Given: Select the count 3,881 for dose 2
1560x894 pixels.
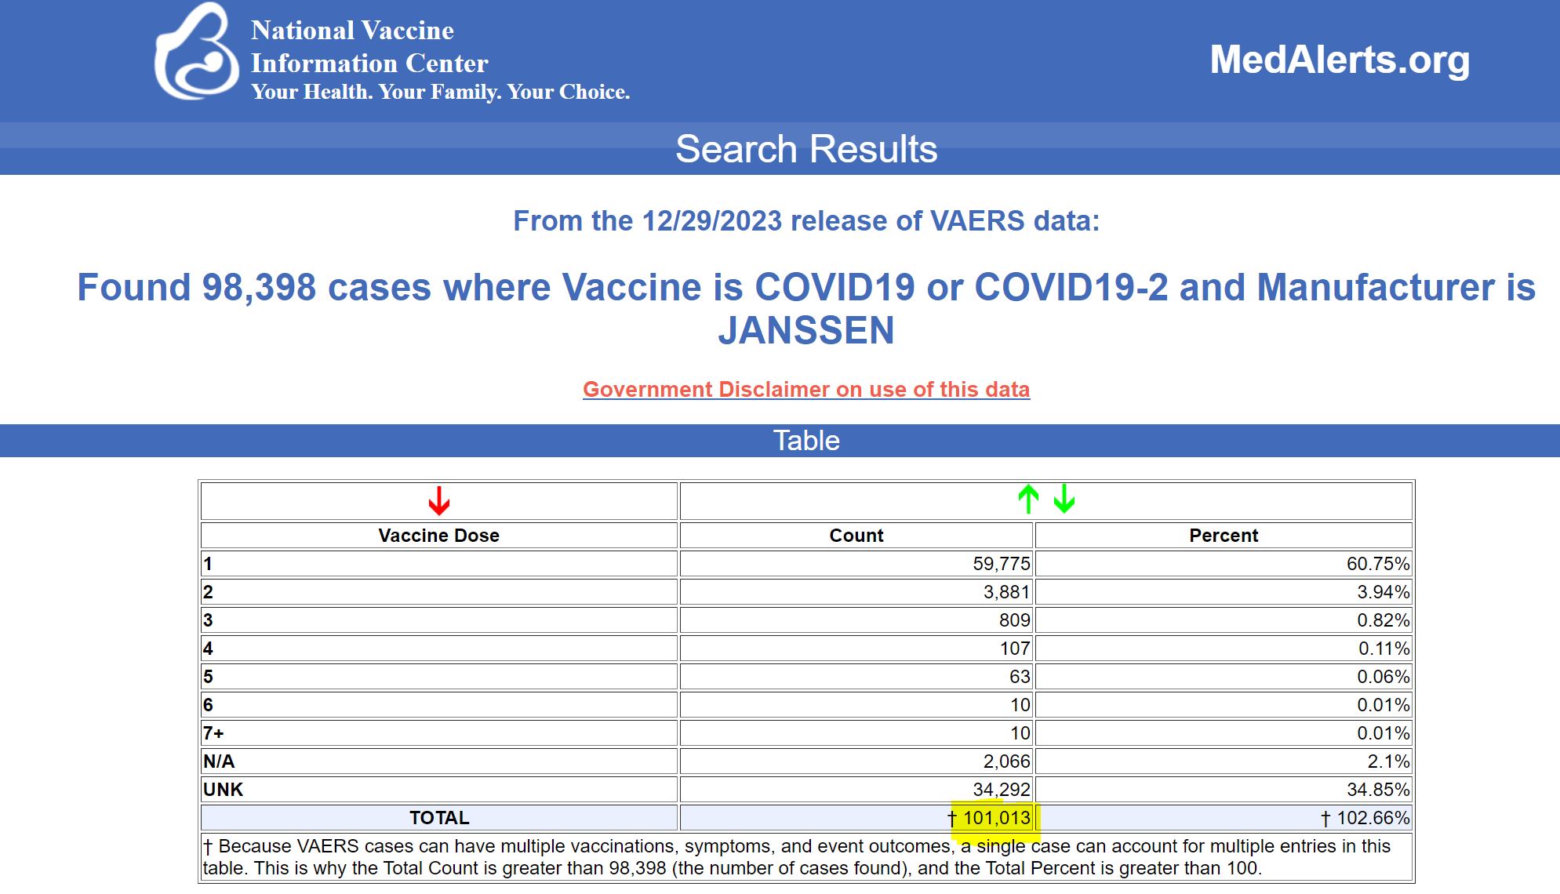Looking at the screenshot, I should (x=1007, y=592).
